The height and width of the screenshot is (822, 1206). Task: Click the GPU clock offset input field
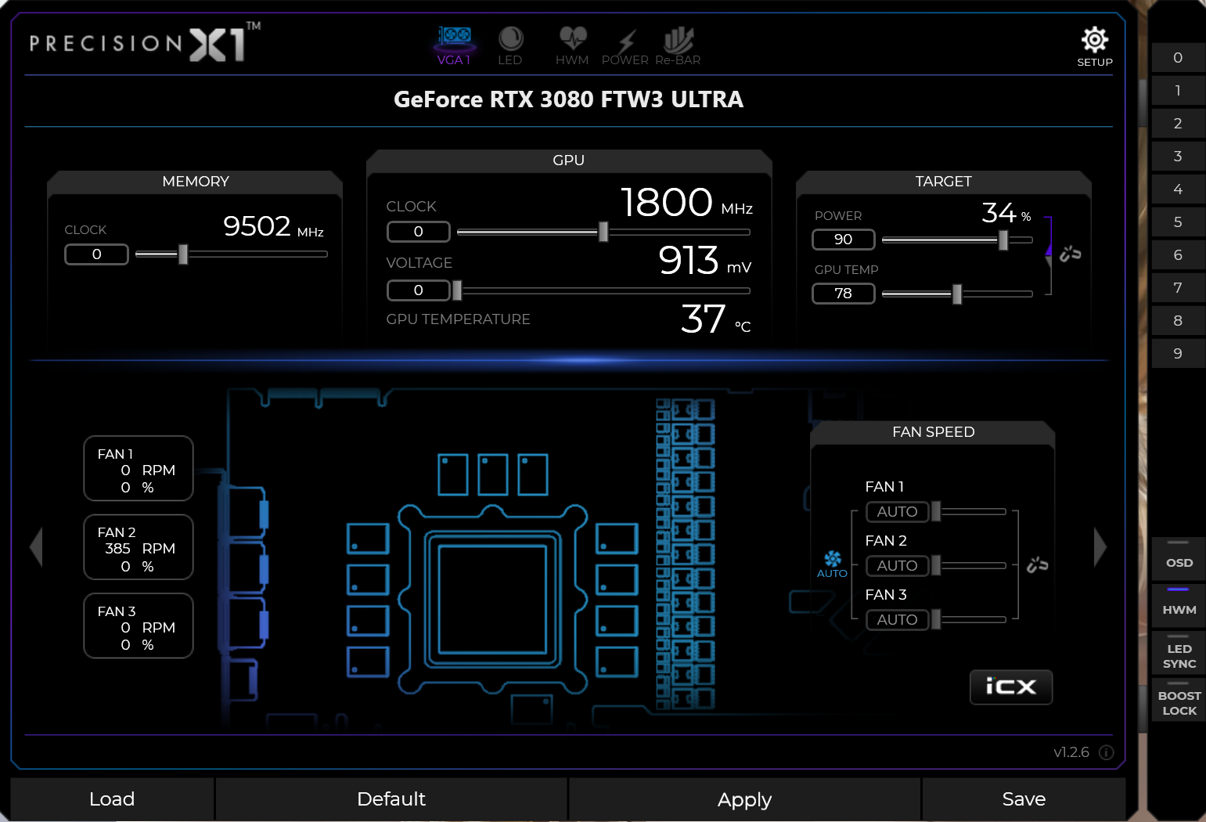click(x=419, y=232)
